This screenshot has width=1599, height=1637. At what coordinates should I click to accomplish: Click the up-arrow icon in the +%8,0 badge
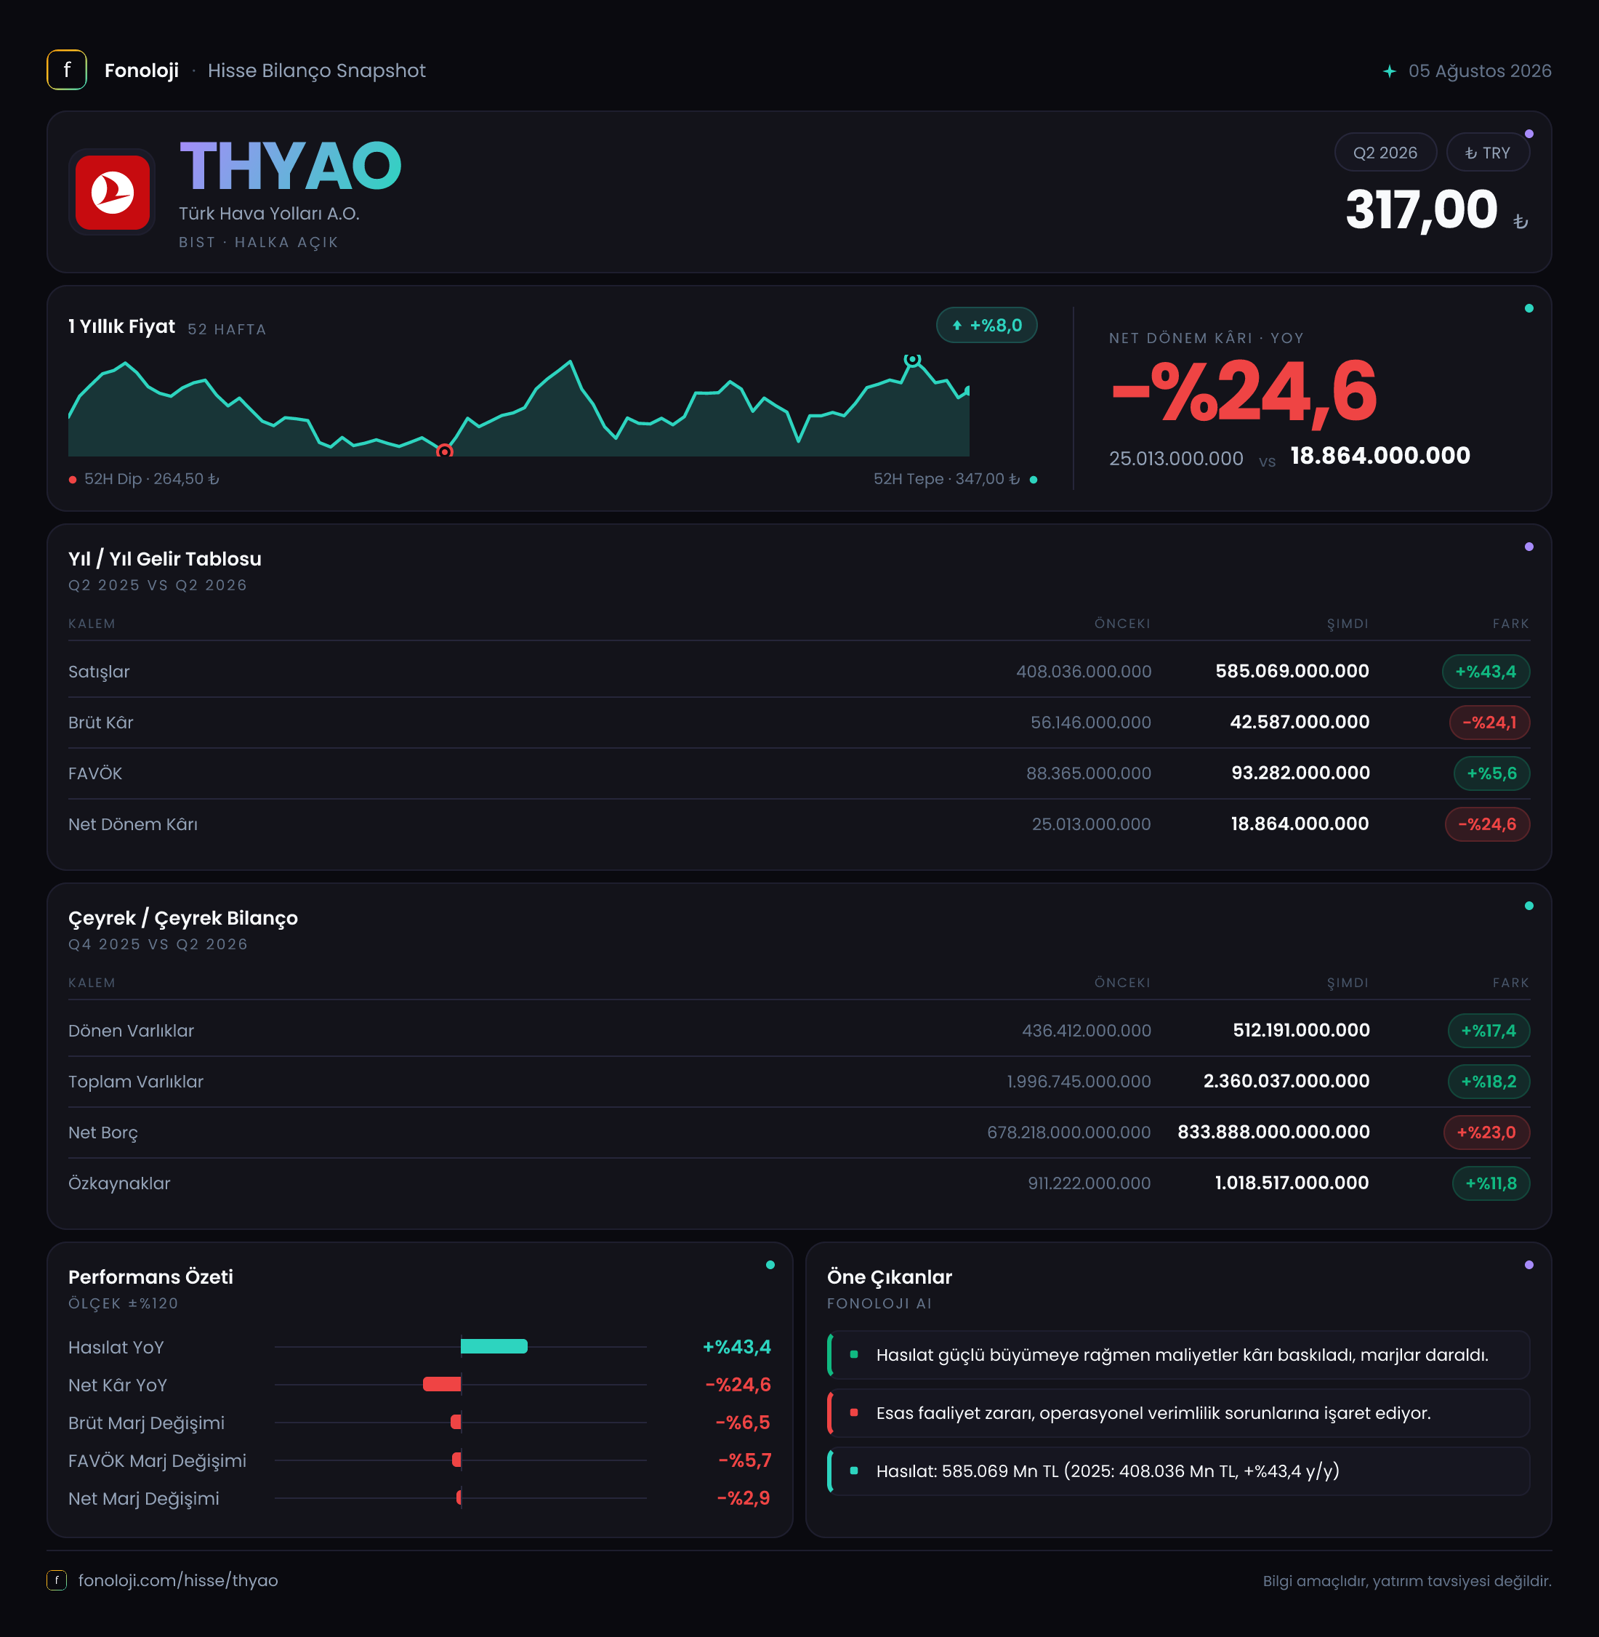pyautogui.click(x=956, y=326)
